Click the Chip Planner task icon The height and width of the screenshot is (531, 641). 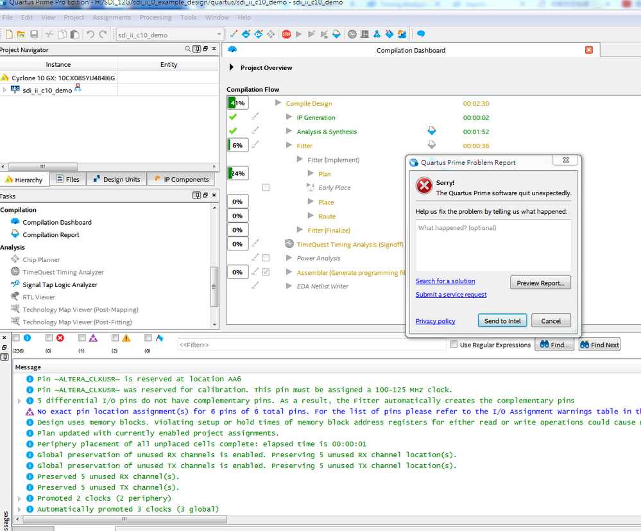pyautogui.click(x=16, y=260)
